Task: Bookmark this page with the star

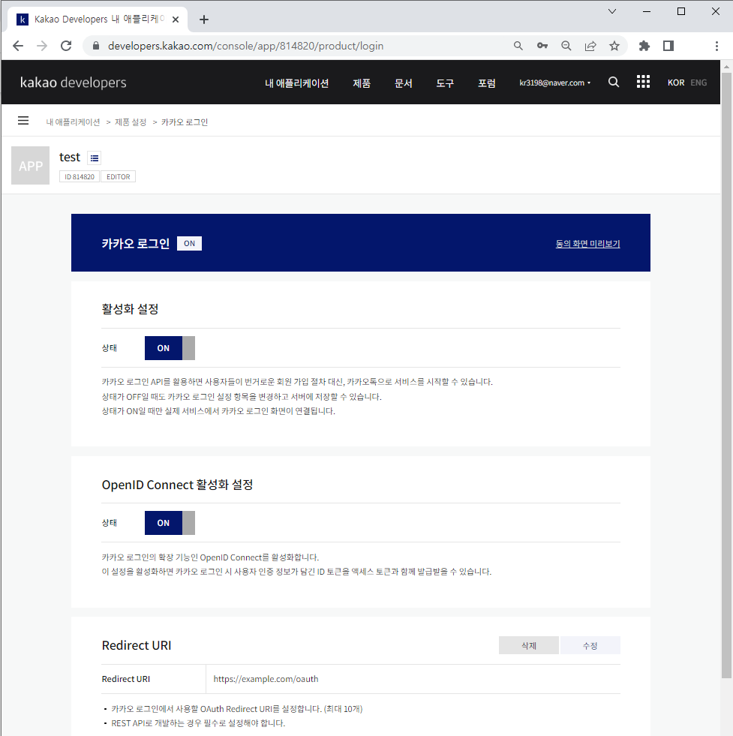Action: 614,46
